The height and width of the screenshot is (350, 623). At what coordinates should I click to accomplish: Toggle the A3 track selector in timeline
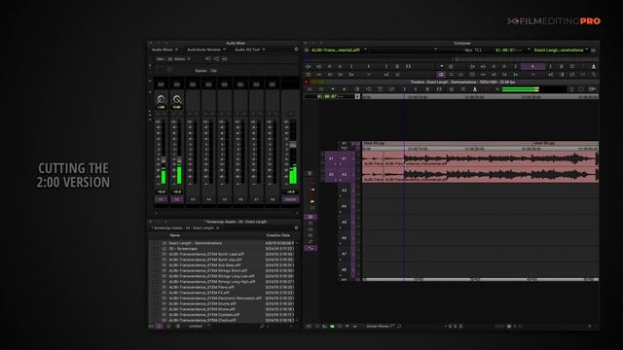[344, 191]
